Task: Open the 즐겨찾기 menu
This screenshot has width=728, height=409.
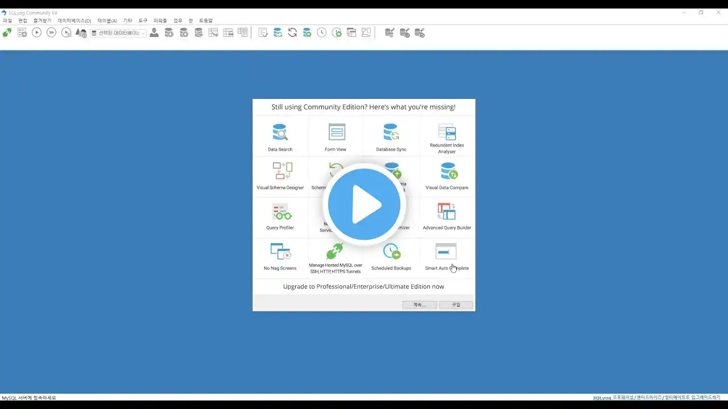Action: (x=42, y=20)
